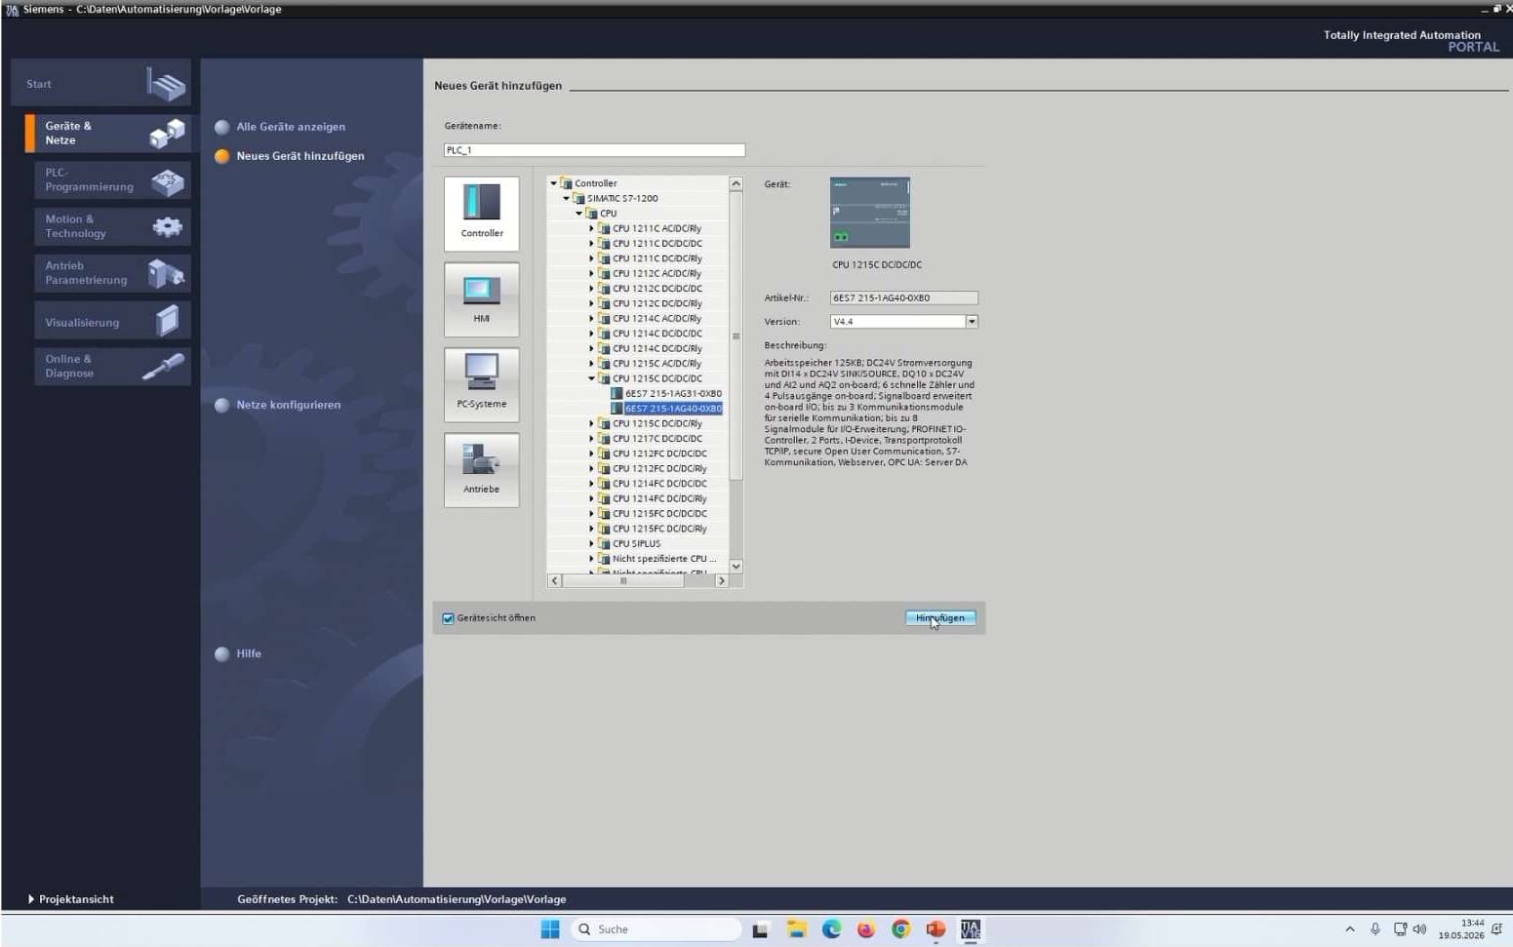Click the Windows taskbar search box
This screenshot has width=1513, height=947.
click(656, 929)
